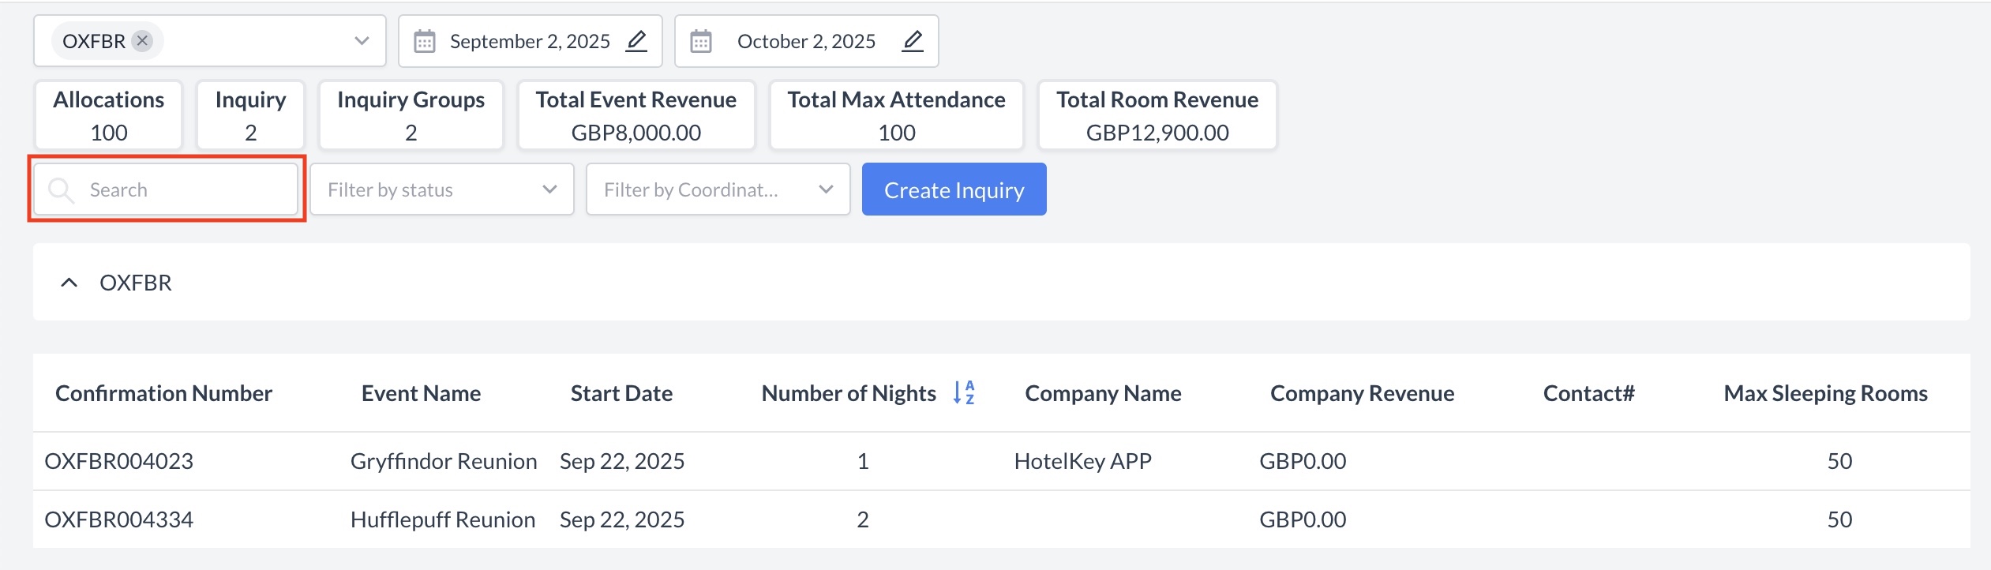This screenshot has height=570, width=1991.
Task: Edit the September 2, 2025 date pencil
Action: tap(636, 41)
